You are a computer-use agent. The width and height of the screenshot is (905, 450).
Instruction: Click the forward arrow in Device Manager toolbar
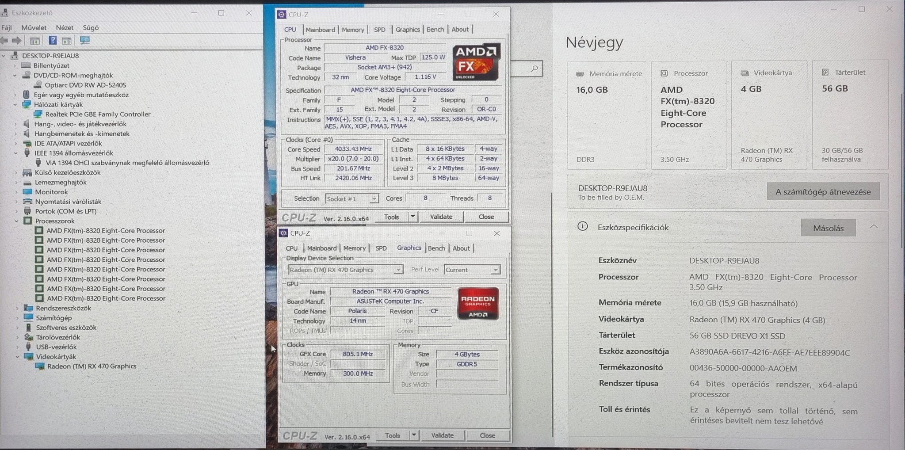17,41
